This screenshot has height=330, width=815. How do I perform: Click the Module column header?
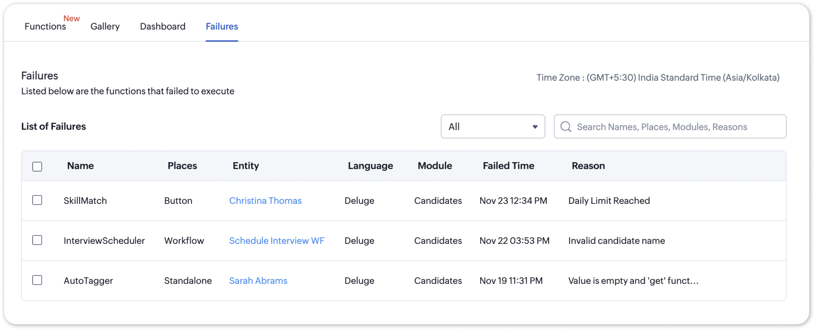click(435, 166)
